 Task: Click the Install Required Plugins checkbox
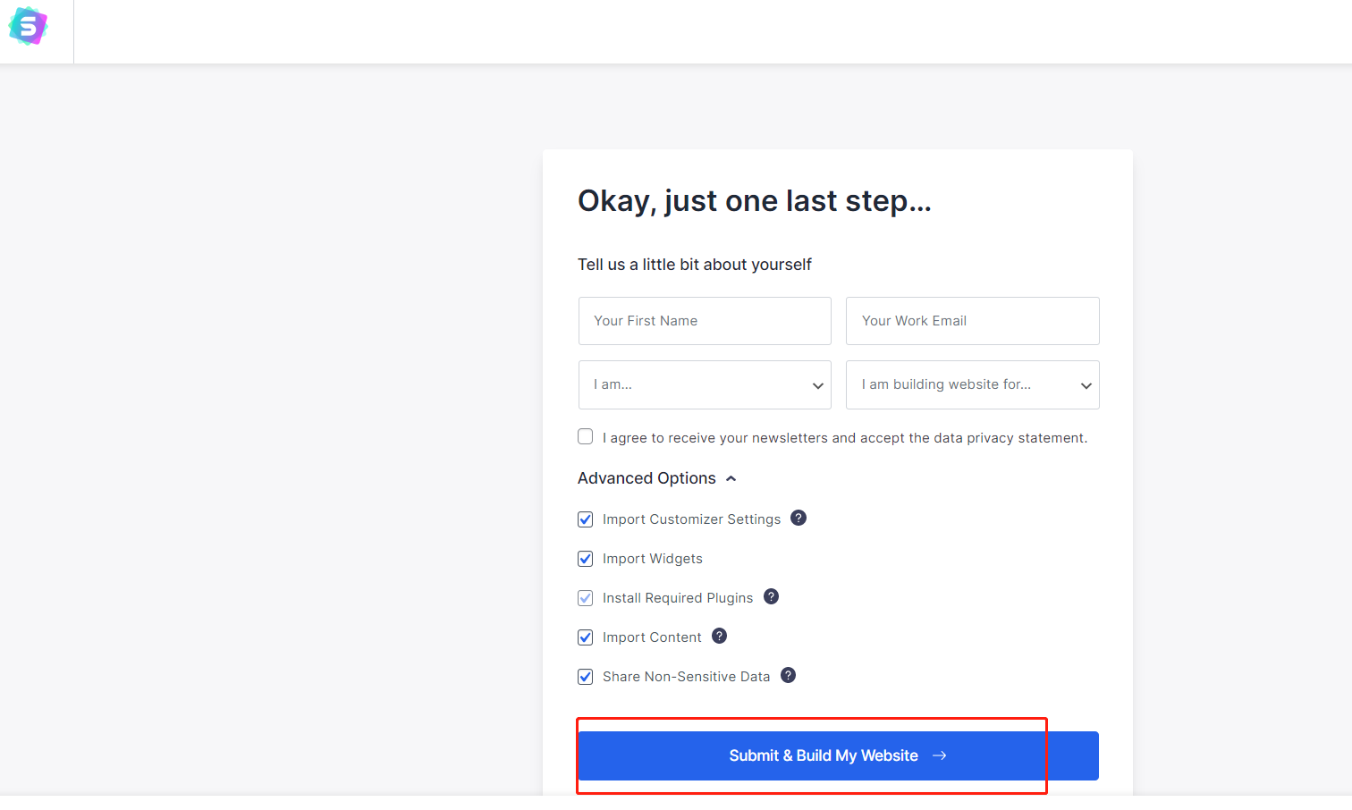coord(586,598)
